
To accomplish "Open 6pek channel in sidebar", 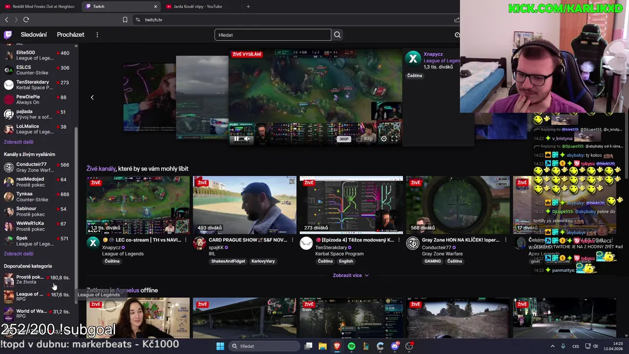I will click(37, 241).
